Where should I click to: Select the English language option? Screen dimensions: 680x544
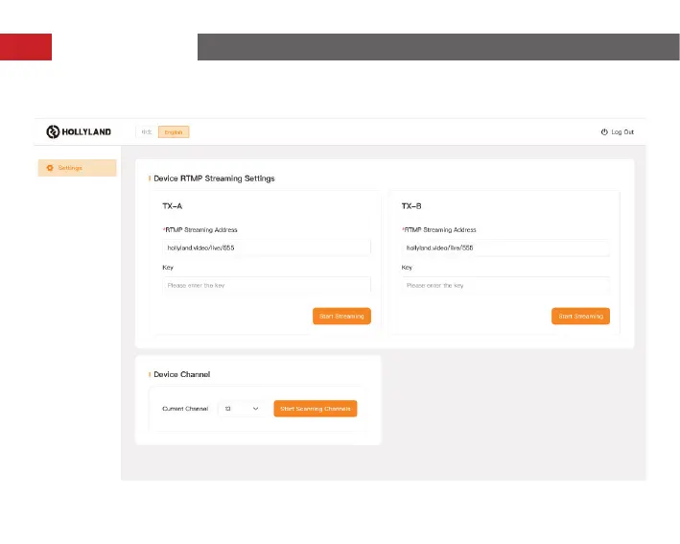(174, 132)
